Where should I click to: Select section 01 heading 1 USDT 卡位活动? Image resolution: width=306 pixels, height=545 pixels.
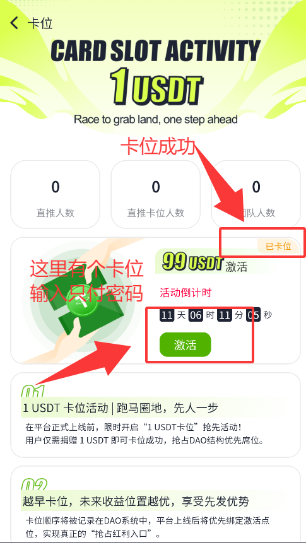121,407
